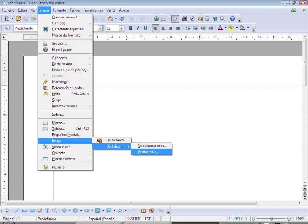Viewport: 308px width, 224px height.
Task: Select the Rectangle drawing tool
Action: point(25,211)
